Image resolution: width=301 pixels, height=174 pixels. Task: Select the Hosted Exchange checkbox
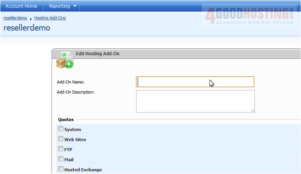click(61, 169)
